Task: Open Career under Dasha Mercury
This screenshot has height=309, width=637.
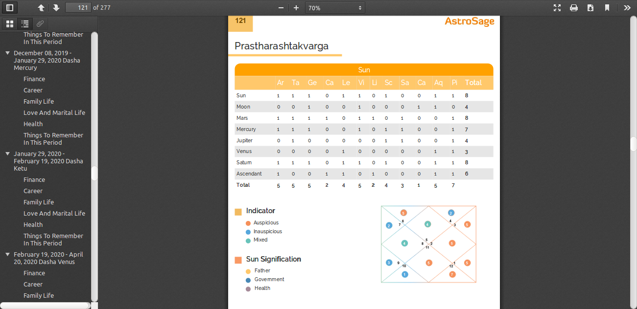Action: coord(33,90)
